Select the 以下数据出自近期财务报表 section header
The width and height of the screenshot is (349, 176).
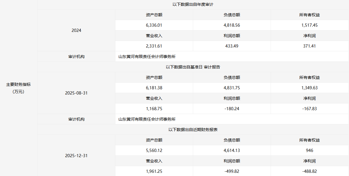(193, 130)
